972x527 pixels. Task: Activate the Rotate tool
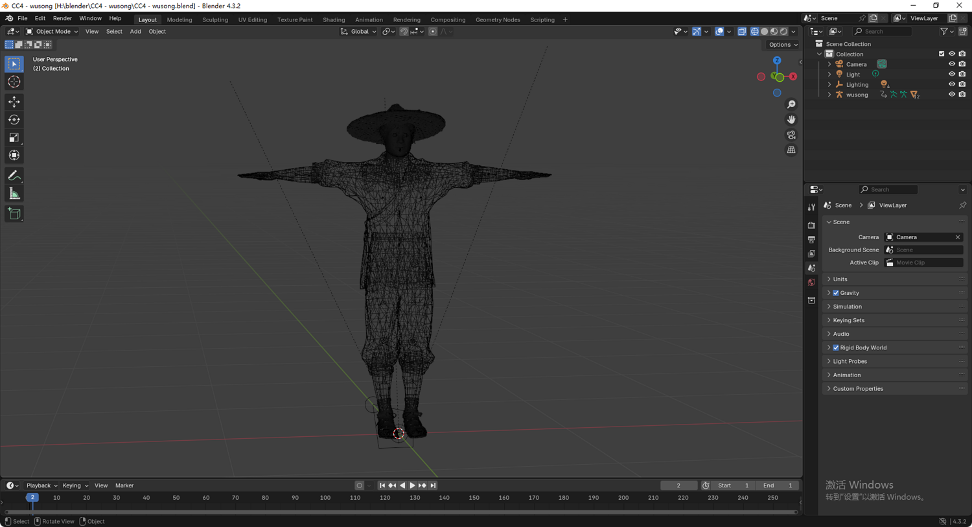[x=14, y=120]
